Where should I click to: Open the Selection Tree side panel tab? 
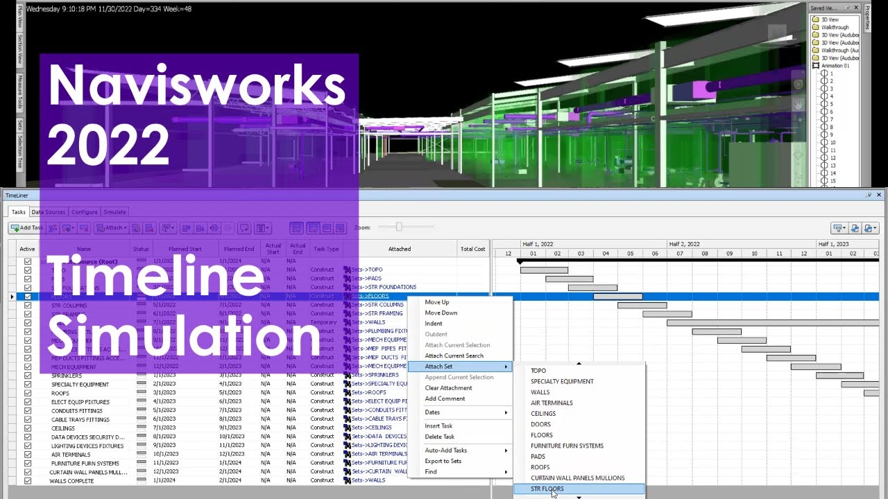coord(20,153)
